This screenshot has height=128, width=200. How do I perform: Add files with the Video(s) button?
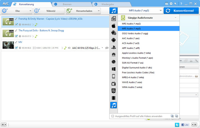tap(49, 11)
